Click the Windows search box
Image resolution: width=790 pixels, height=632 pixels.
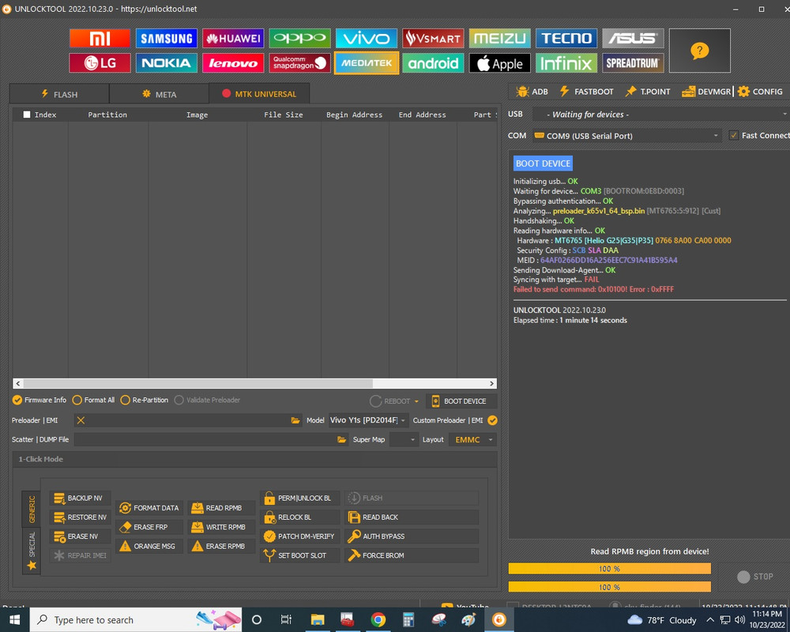(x=136, y=619)
